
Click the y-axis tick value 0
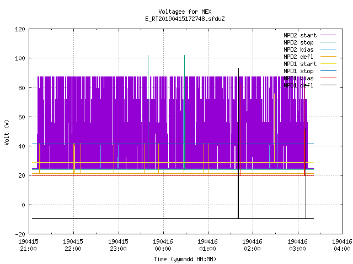[23, 205]
